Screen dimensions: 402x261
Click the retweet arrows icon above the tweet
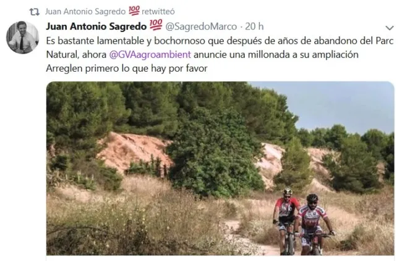35,12
